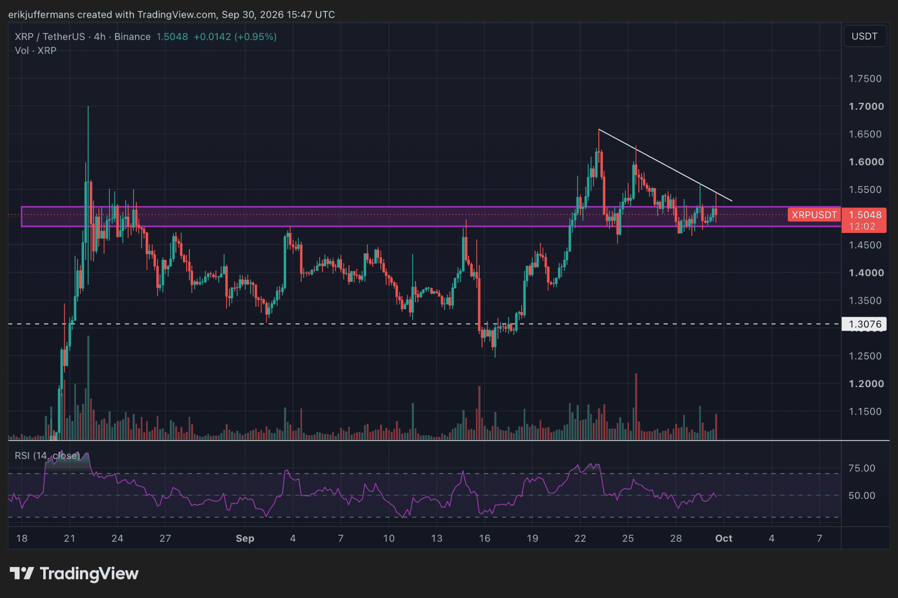Click the 1.1500 price axis label

point(865,412)
